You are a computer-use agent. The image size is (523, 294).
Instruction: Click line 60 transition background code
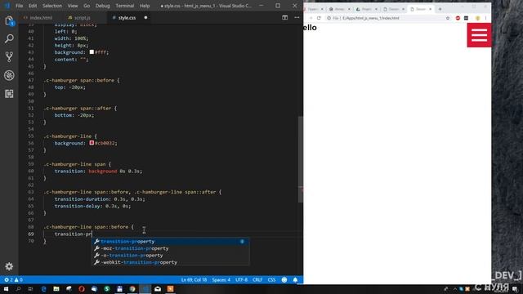click(98, 171)
